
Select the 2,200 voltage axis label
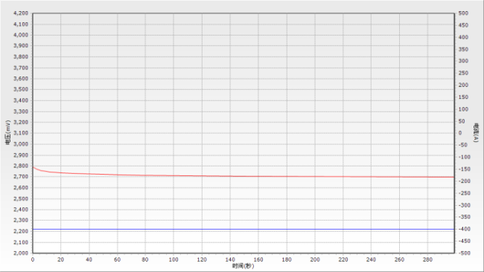21,231
